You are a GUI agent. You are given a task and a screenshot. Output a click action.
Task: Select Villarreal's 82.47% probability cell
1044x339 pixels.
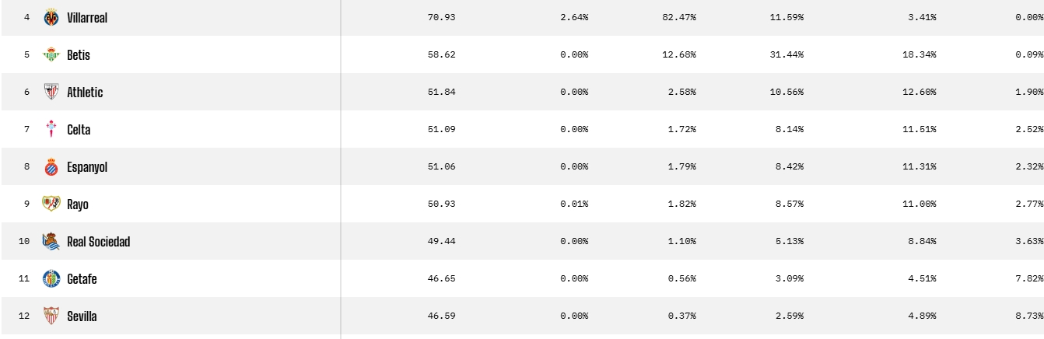point(681,17)
